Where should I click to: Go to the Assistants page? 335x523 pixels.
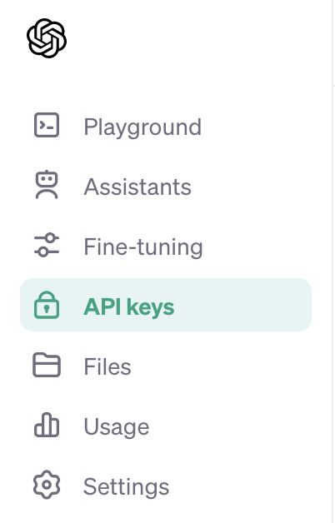click(137, 187)
